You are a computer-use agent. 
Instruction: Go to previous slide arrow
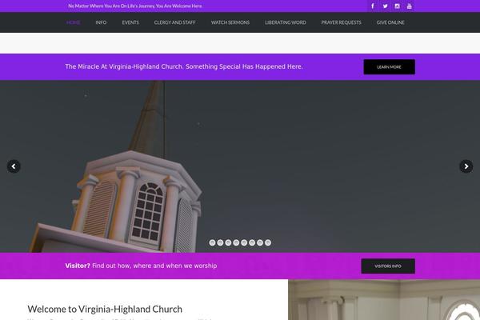[x=14, y=166]
